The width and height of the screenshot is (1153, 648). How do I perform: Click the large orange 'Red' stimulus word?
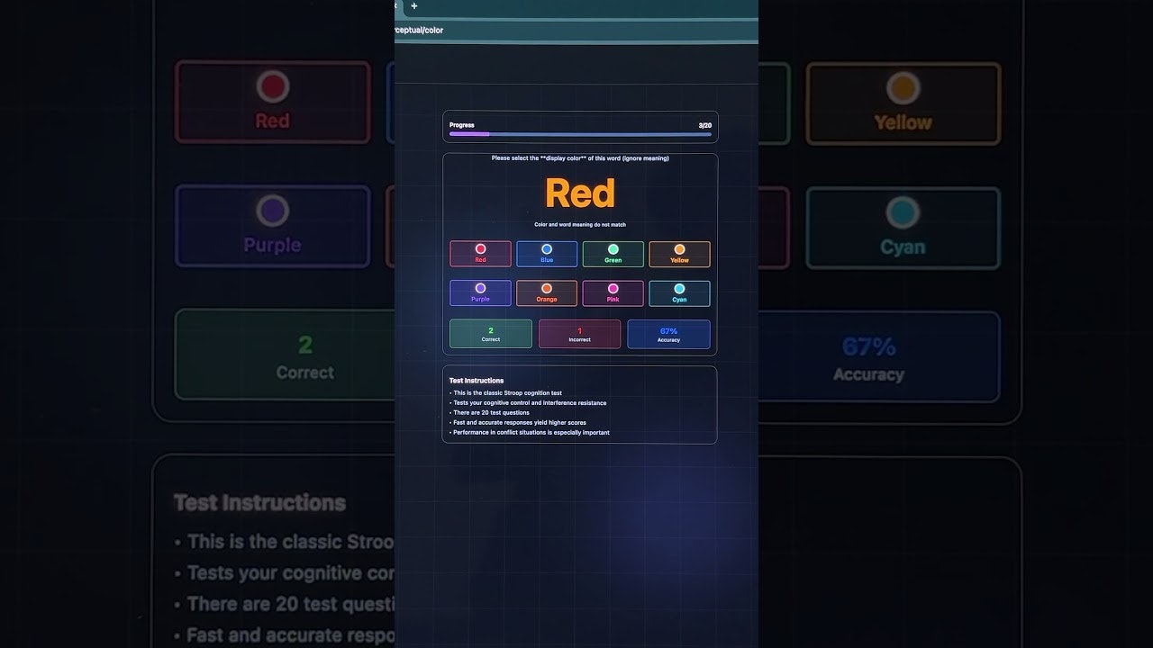point(580,193)
